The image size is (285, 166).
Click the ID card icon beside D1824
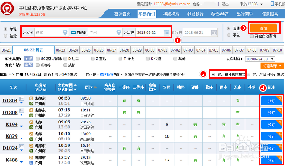coord(21,146)
